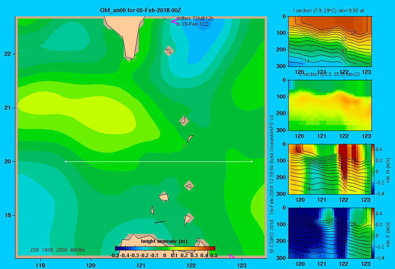Click the 's section' panel title

coord(329,74)
